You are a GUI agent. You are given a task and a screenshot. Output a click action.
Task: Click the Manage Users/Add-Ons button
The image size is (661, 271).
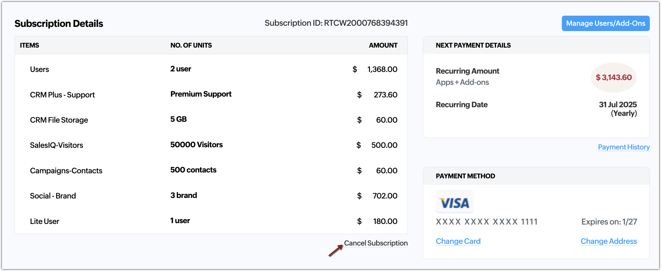(606, 23)
